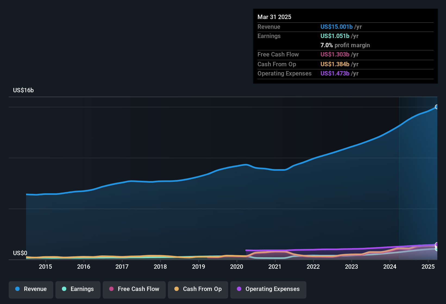
Task: Click the US$1.473b operating expenses value
Action: [335, 73]
